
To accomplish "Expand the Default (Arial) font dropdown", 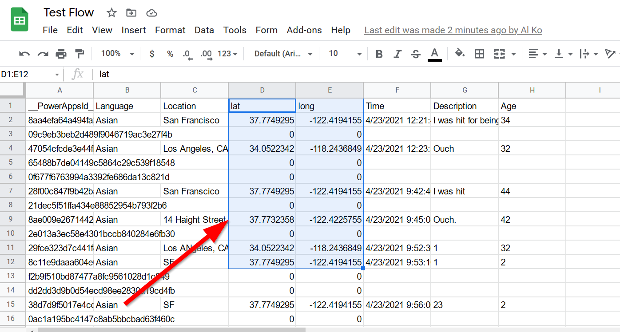I will [x=283, y=54].
